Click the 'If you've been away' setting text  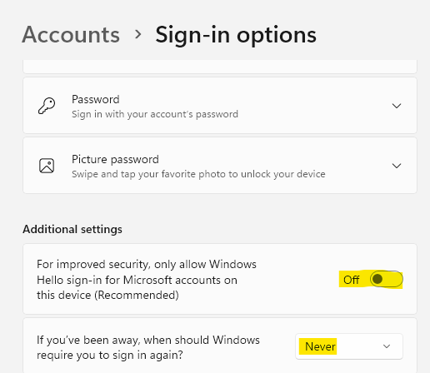coord(148,347)
